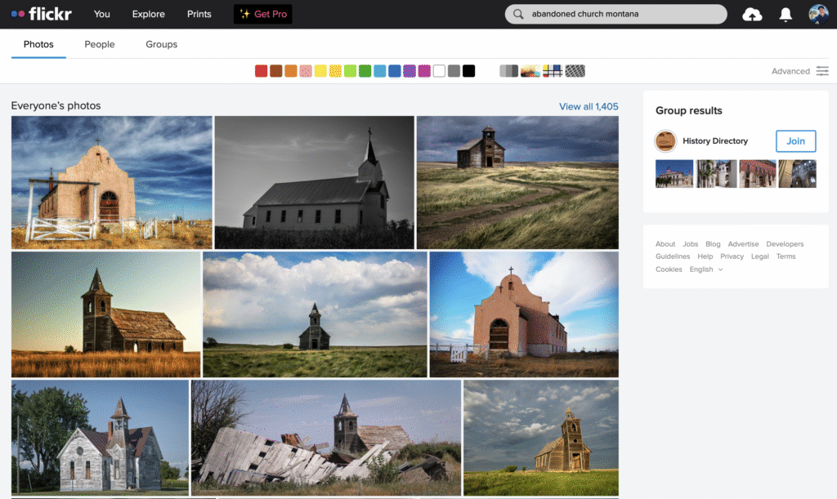Switch to the Groups tab
This screenshot has height=499, width=837.
pyautogui.click(x=161, y=44)
